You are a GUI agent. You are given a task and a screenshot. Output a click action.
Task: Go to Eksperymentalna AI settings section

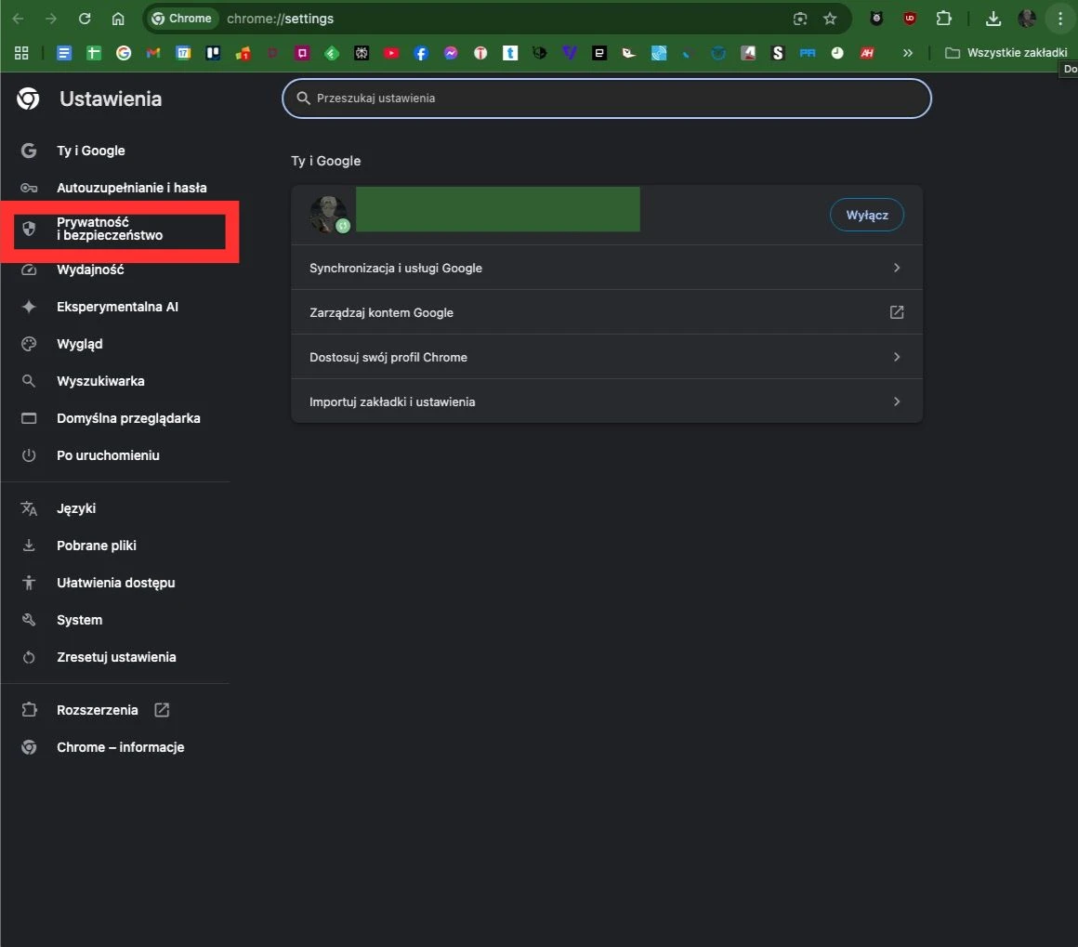point(118,307)
